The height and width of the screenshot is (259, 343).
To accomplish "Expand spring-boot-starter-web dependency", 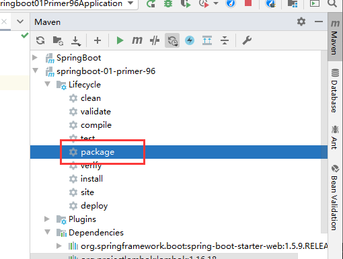I will (59, 246).
